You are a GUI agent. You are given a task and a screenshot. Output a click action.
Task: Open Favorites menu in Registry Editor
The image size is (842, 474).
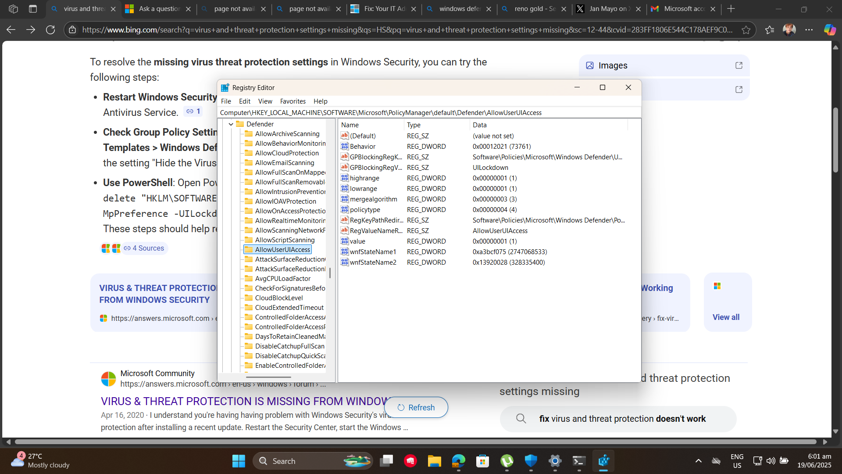pos(293,101)
